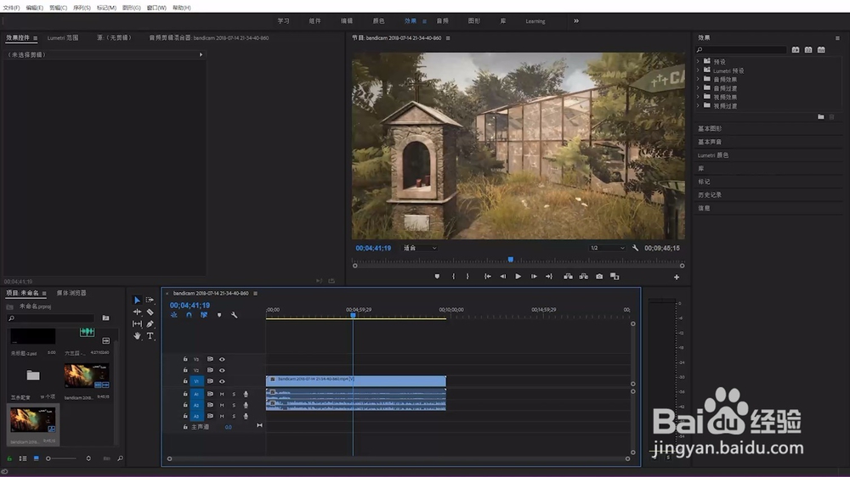Click the comparison view icon
Image resolution: width=850 pixels, height=477 pixels.
pyautogui.click(x=615, y=277)
